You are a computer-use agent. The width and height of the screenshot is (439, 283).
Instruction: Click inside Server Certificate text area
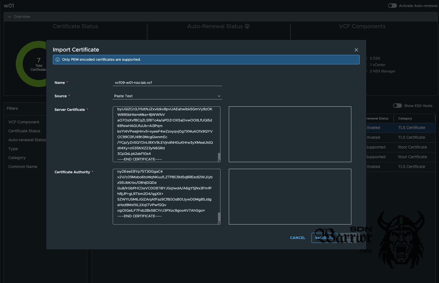pyautogui.click(x=165, y=134)
